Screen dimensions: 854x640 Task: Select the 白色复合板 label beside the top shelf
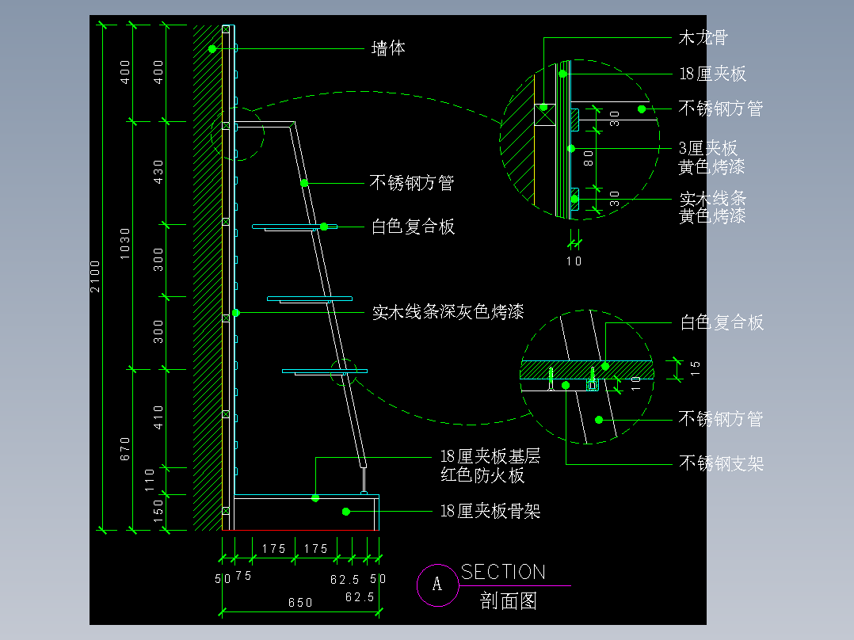(413, 227)
